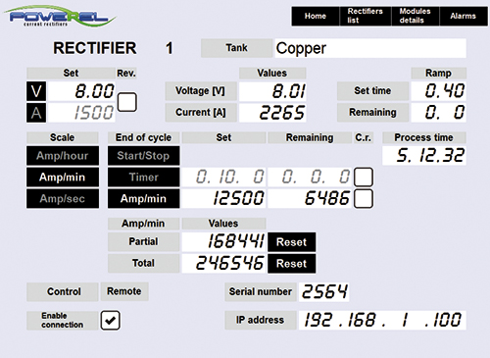Select Start/Stop end of cycle
The image size is (490, 358).
pyautogui.click(x=143, y=156)
